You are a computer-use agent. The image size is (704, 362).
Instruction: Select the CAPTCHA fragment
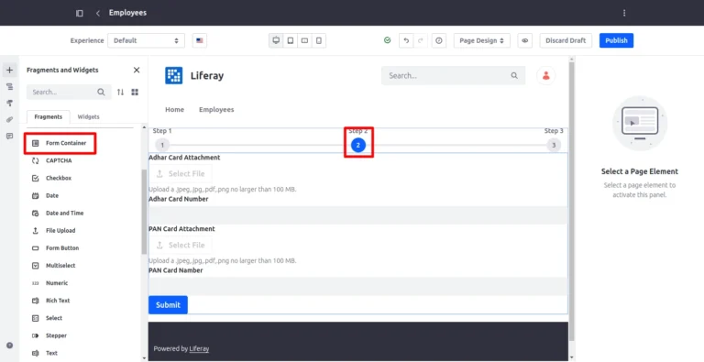tap(60, 160)
